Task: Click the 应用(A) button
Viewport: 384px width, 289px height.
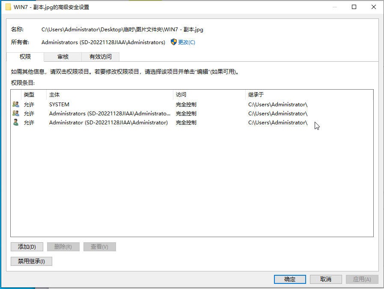Action: pyautogui.click(x=362, y=279)
